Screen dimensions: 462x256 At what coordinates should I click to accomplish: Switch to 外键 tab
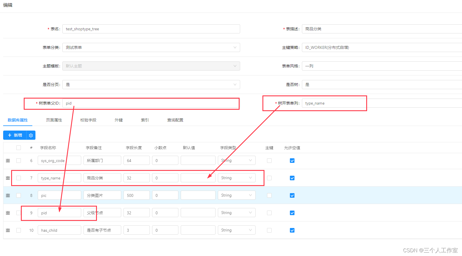click(119, 120)
